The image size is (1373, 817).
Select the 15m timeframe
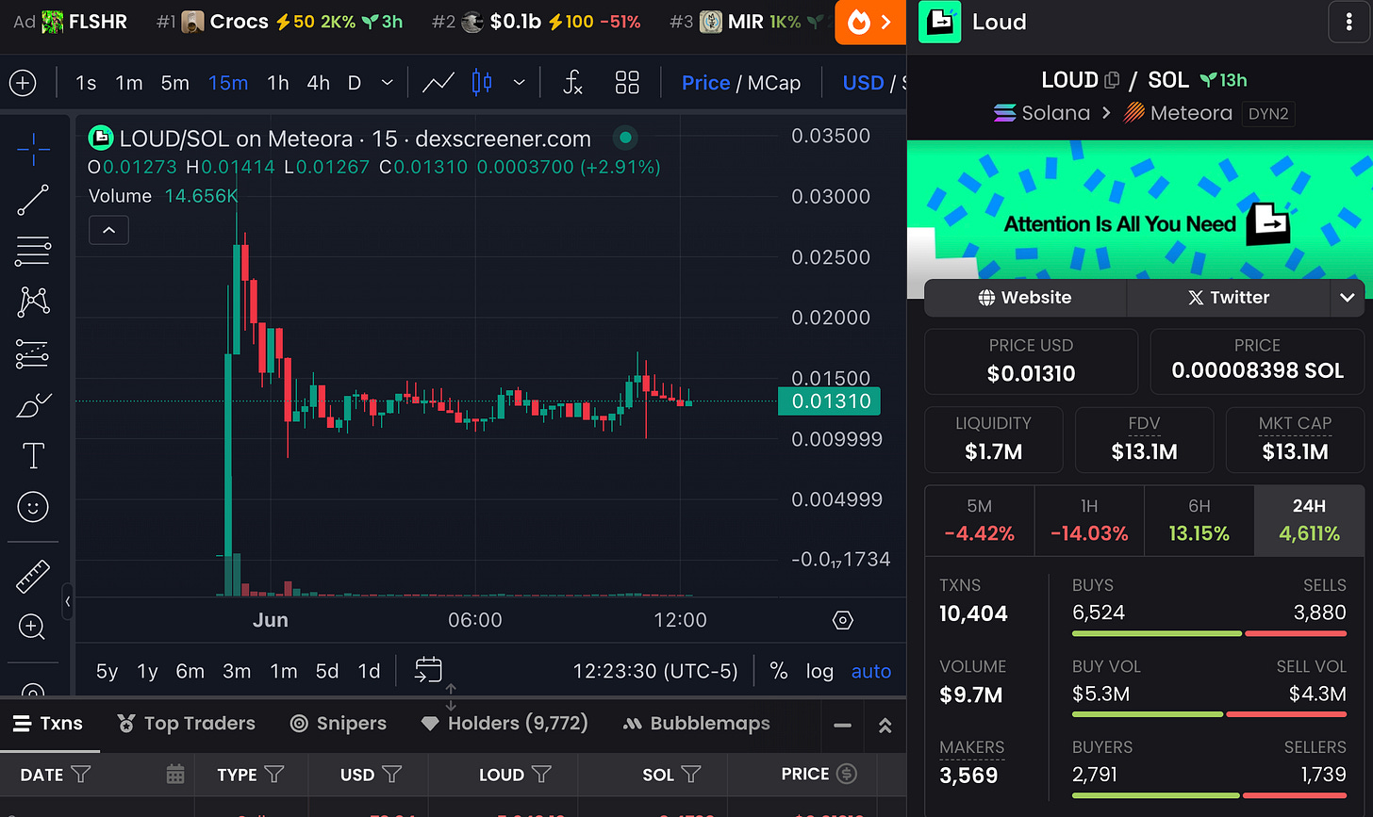coord(228,83)
